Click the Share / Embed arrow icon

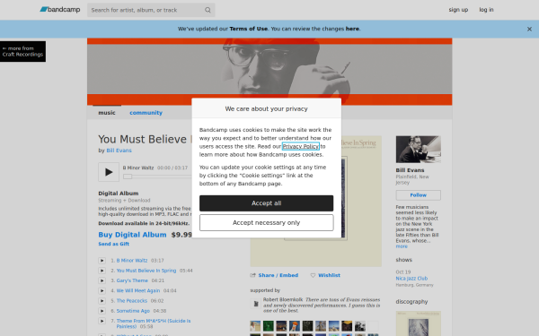[253, 275]
